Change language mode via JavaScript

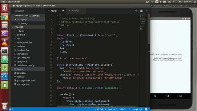click(x=137, y=109)
